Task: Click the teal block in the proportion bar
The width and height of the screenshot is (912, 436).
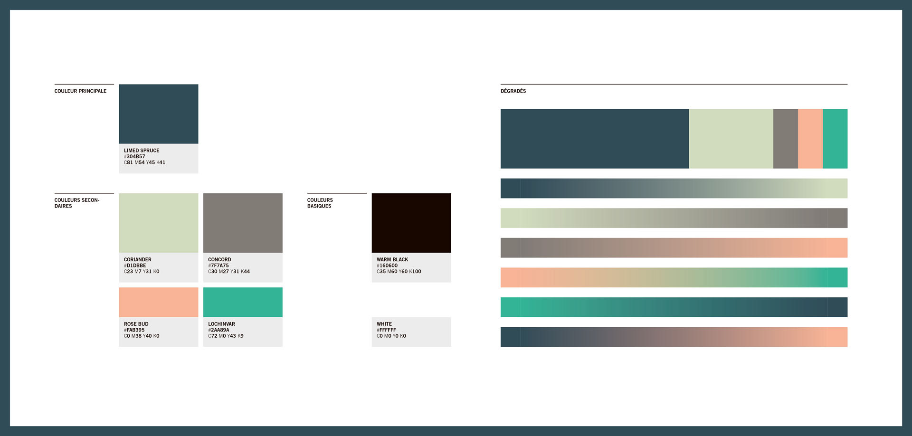Action: (x=835, y=139)
